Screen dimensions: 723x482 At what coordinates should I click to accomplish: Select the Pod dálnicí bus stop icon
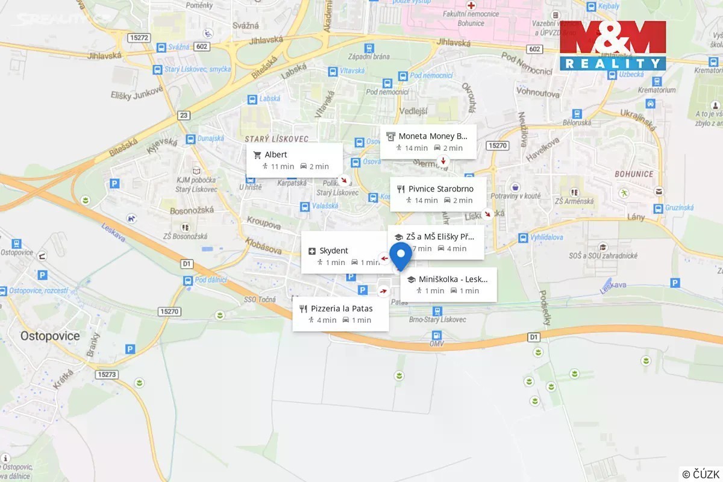187,280
